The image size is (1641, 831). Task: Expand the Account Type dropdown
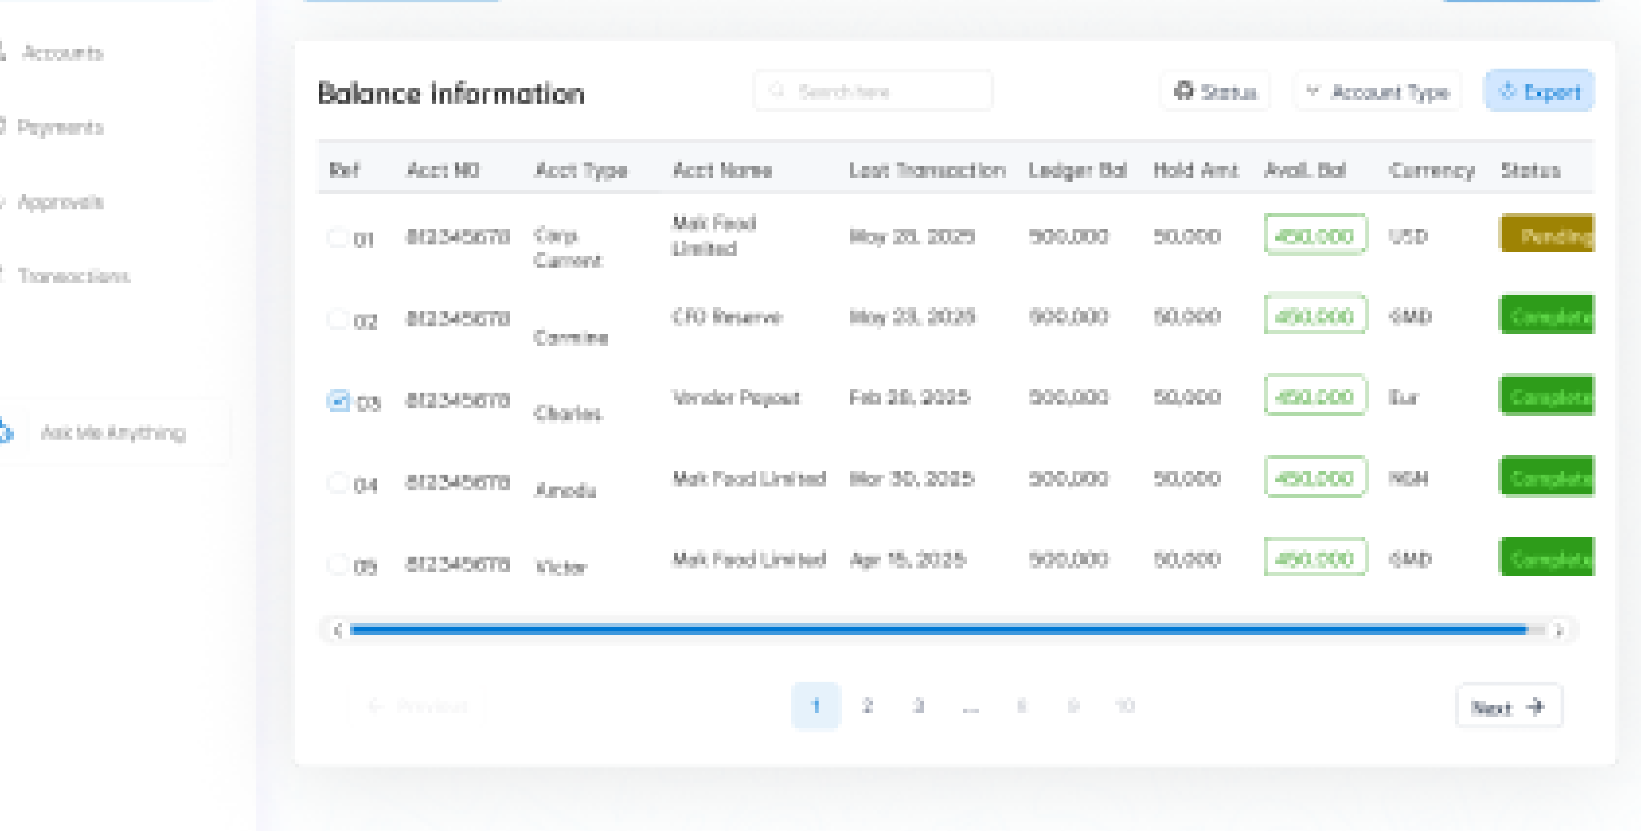[1377, 91]
